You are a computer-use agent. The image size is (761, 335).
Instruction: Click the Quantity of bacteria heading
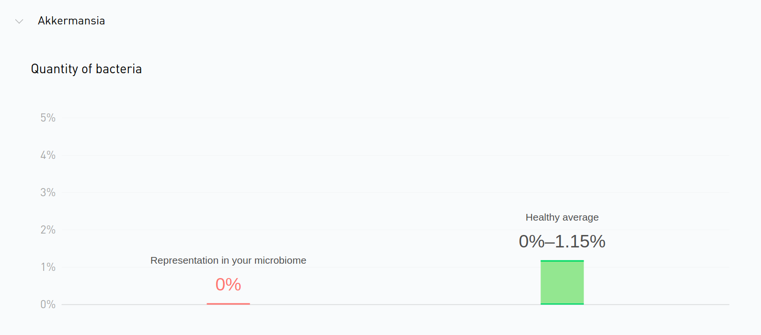[86, 69]
